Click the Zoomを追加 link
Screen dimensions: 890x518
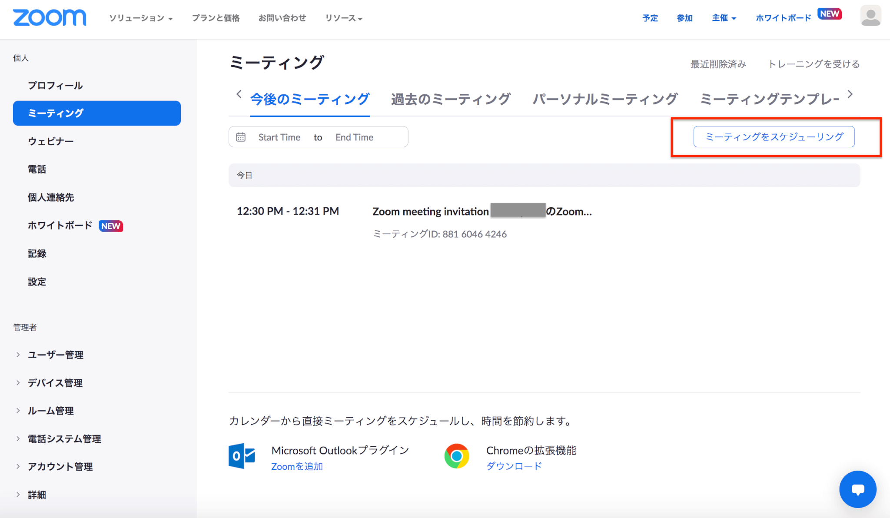(x=296, y=466)
